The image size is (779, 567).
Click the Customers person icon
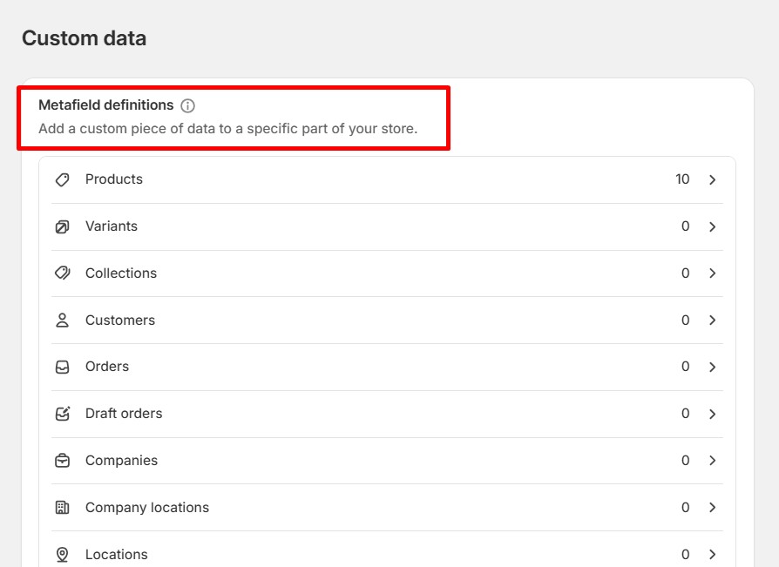[62, 321]
